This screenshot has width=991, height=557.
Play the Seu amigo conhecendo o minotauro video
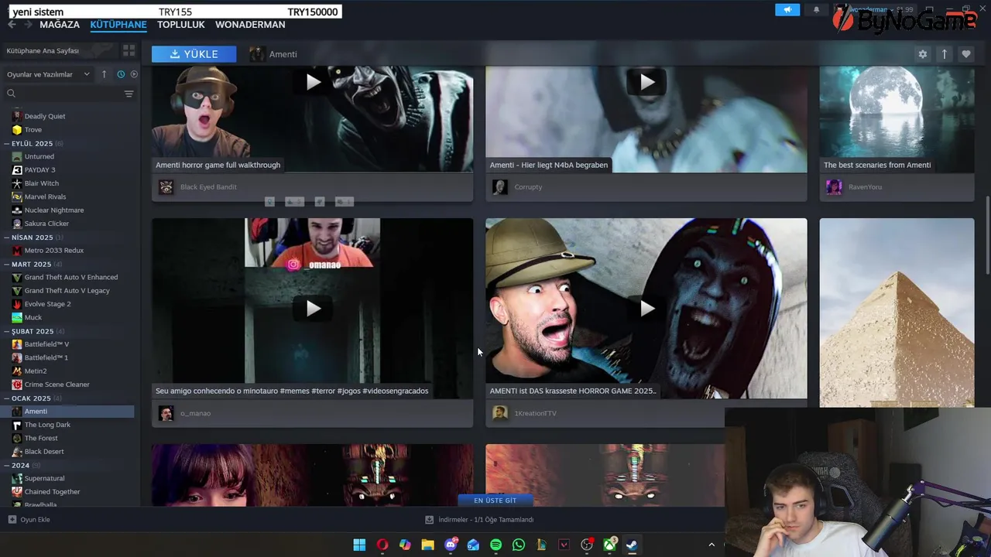coord(313,309)
